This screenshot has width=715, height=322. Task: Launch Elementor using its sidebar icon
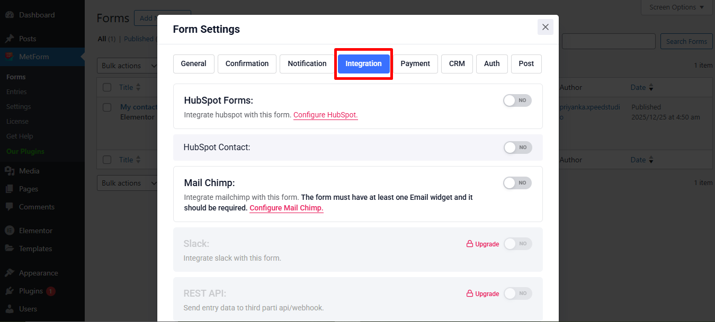coord(11,230)
